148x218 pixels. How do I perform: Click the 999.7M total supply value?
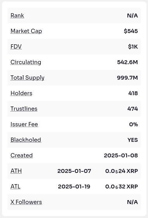click(x=127, y=78)
